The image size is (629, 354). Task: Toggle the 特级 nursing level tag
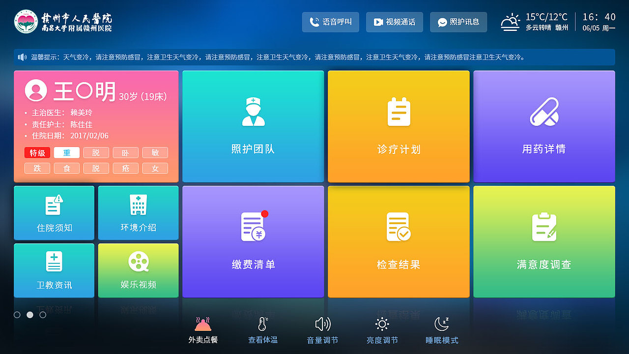click(x=37, y=152)
